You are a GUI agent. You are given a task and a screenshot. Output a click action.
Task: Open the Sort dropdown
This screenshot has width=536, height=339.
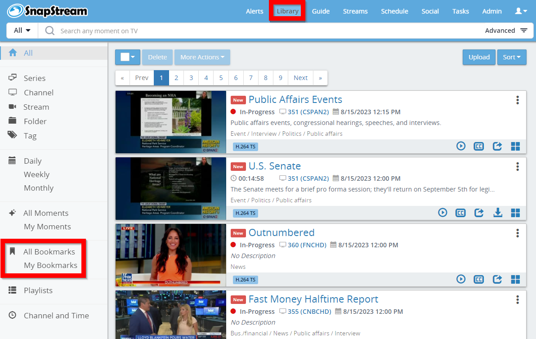point(512,57)
